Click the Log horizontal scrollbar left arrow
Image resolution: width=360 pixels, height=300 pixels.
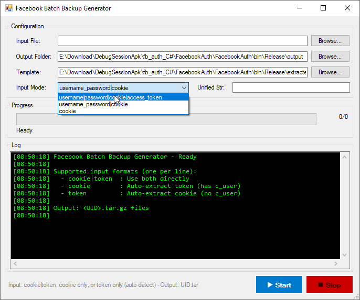point(15,263)
